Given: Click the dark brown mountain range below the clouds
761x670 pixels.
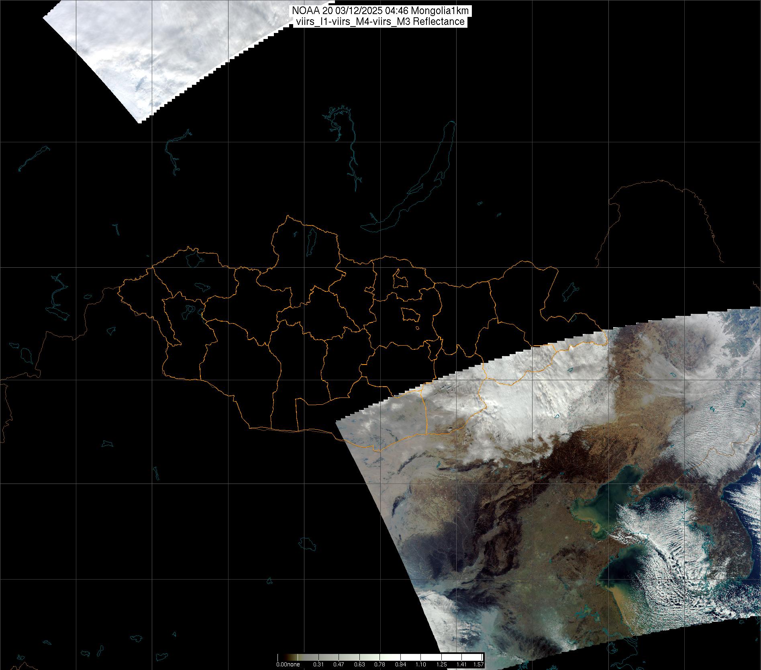Looking at the screenshot, I should click(x=562, y=454).
